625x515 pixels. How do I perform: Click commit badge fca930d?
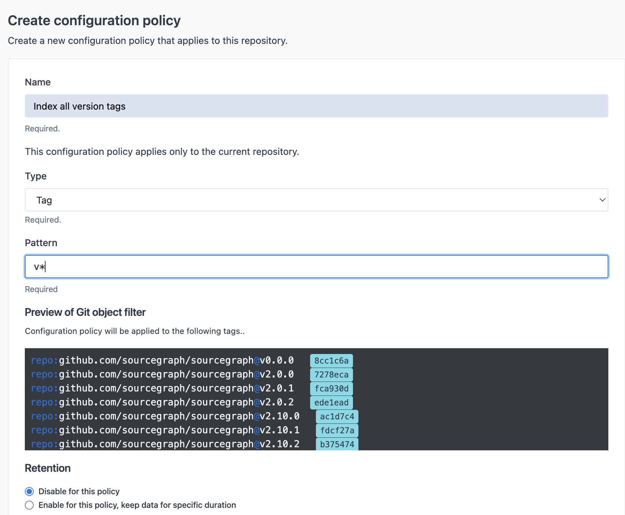point(332,389)
